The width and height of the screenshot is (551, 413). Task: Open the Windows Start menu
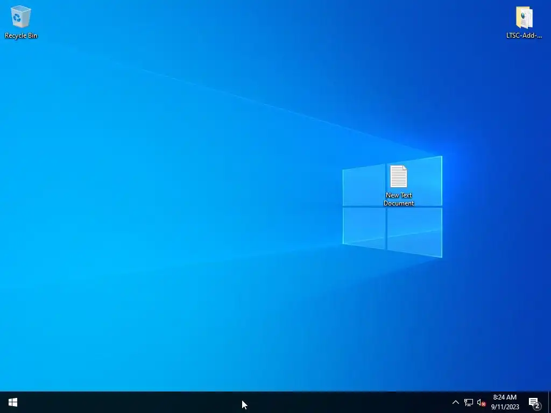(x=13, y=402)
